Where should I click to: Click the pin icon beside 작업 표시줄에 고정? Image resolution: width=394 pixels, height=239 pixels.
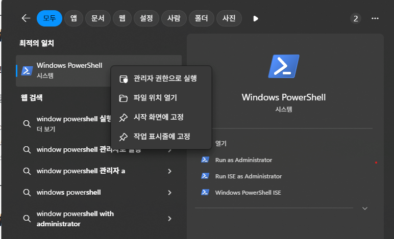pyautogui.click(x=123, y=137)
